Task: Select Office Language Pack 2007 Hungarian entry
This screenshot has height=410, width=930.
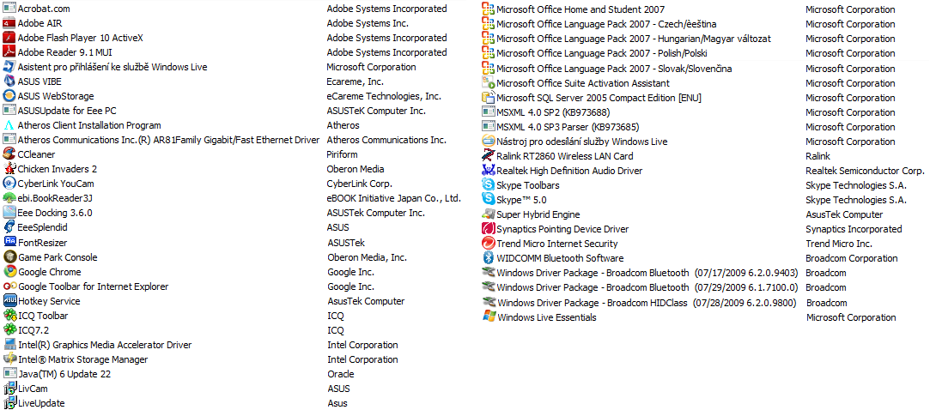Action: click(634, 39)
